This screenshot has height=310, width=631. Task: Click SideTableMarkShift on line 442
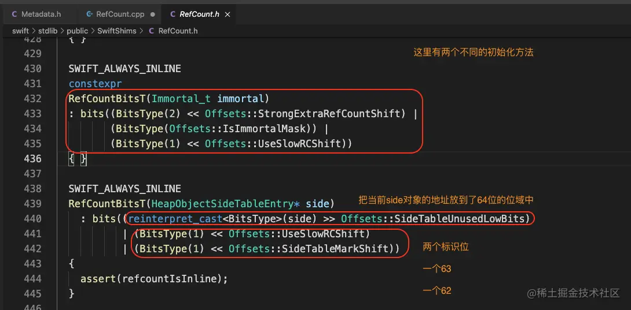[x=336, y=249]
